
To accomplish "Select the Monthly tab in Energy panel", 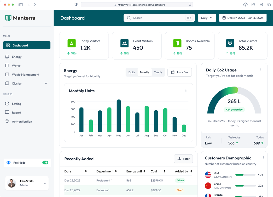I will coord(144,72).
